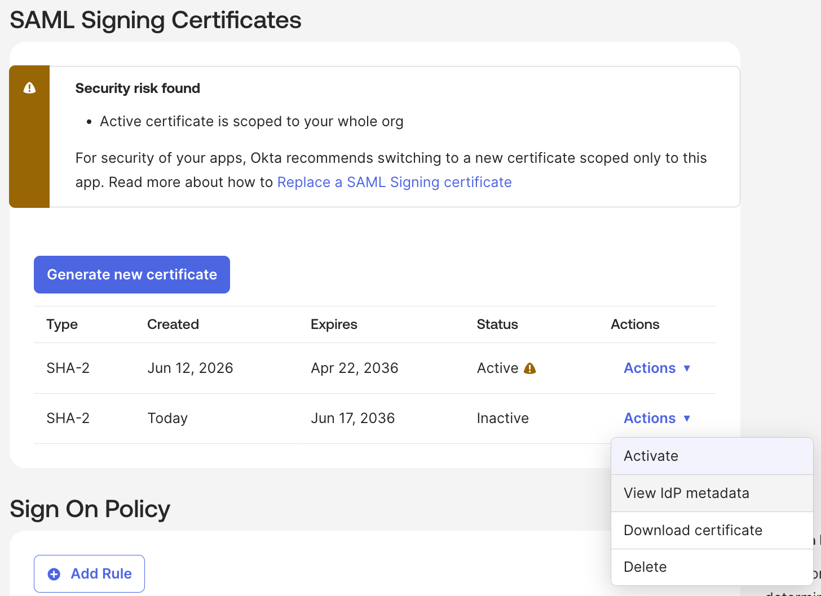
Task: Click the Today created cell
Action: coord(167,418)
